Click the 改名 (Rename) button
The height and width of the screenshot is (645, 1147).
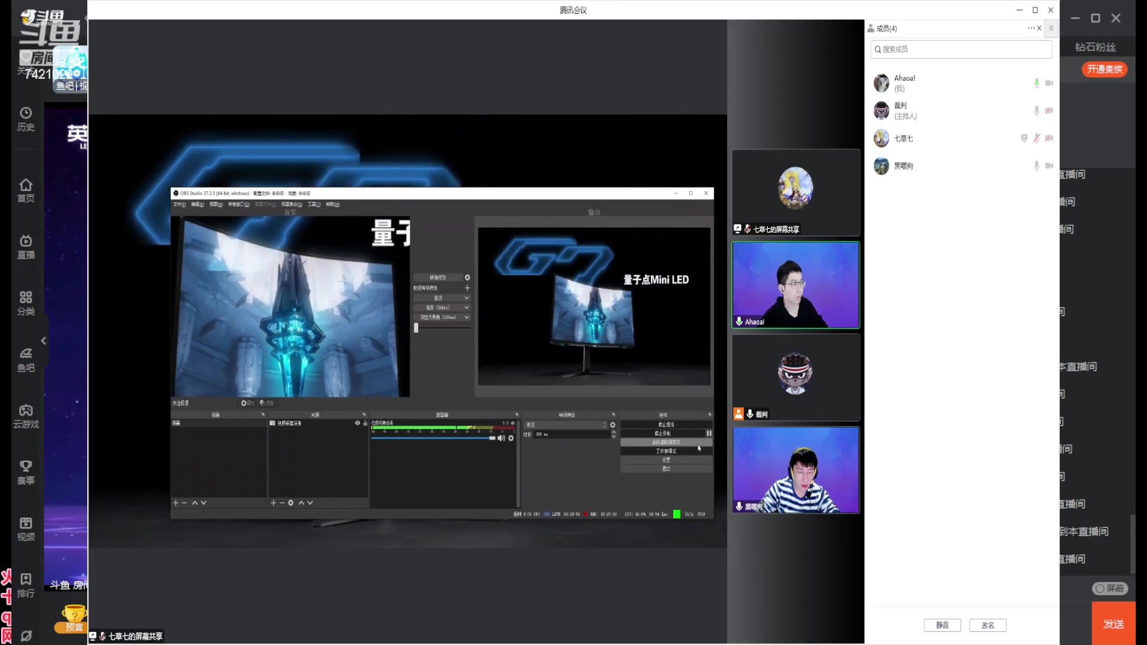(x=988, y=625)
